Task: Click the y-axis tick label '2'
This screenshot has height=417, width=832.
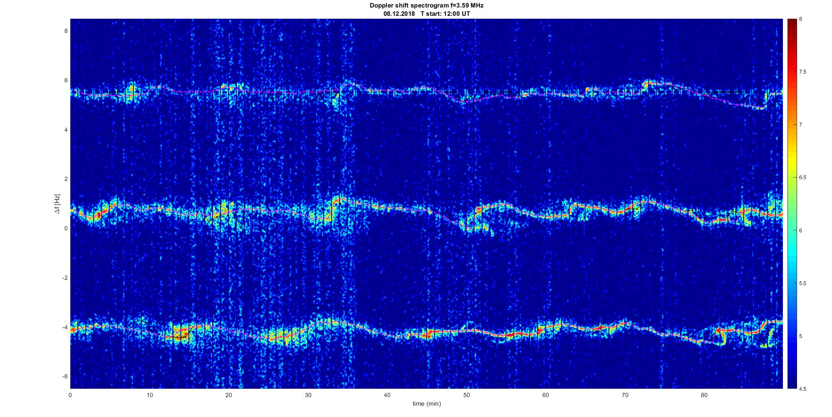Action: [x=66, y=179]
